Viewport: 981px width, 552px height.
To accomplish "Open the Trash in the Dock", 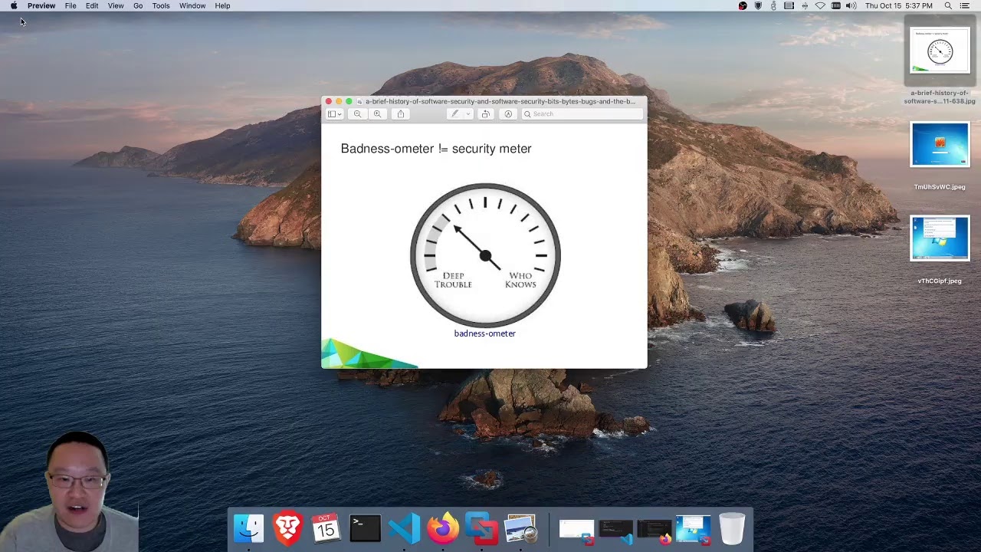I will [732, 528].
